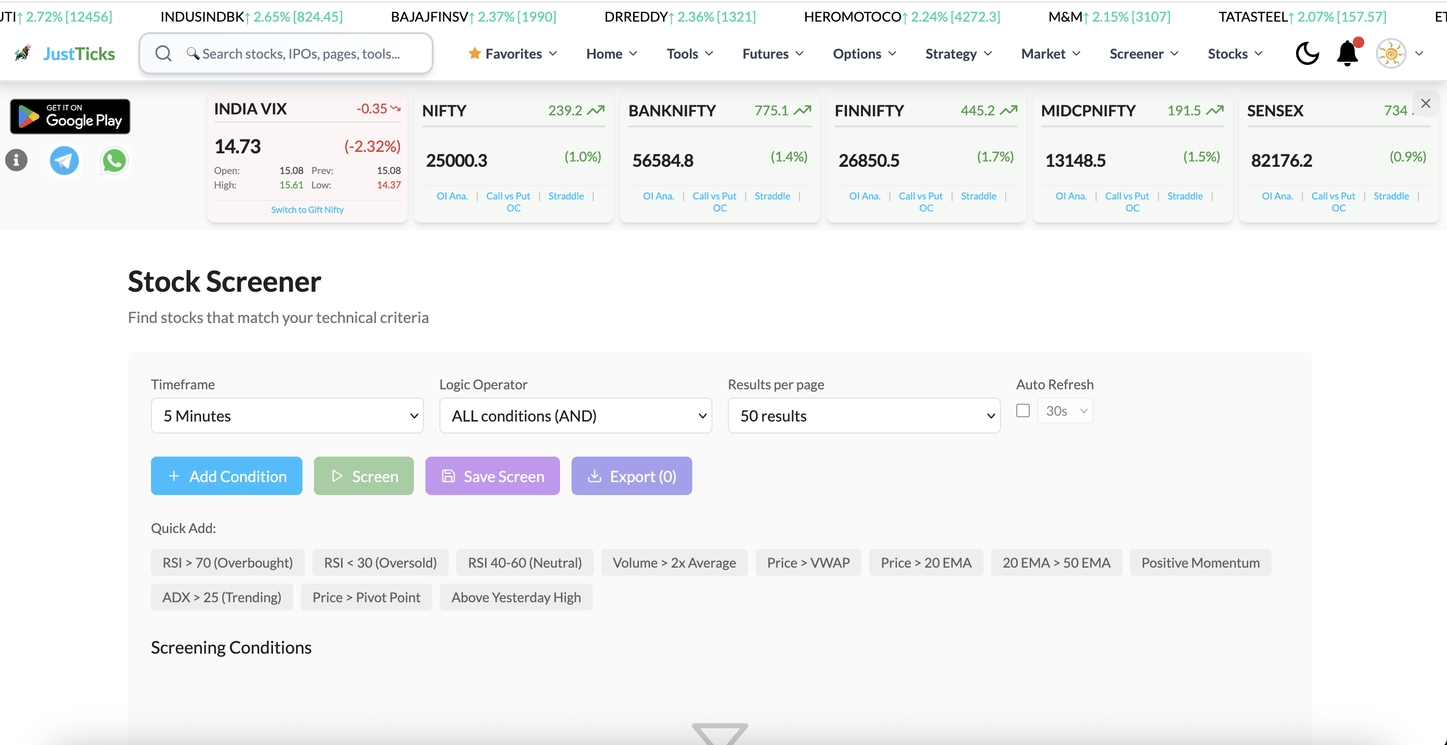Expand the profile menu chevron
Image resolution: width=1447 pixels, height=745 pixels.
tap(1420, 54)
